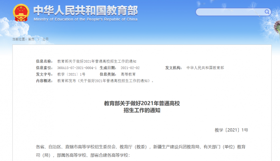Click the search magnifier icon
The height and width of the screenshot is (161, 280).
[x=267, y=12]
